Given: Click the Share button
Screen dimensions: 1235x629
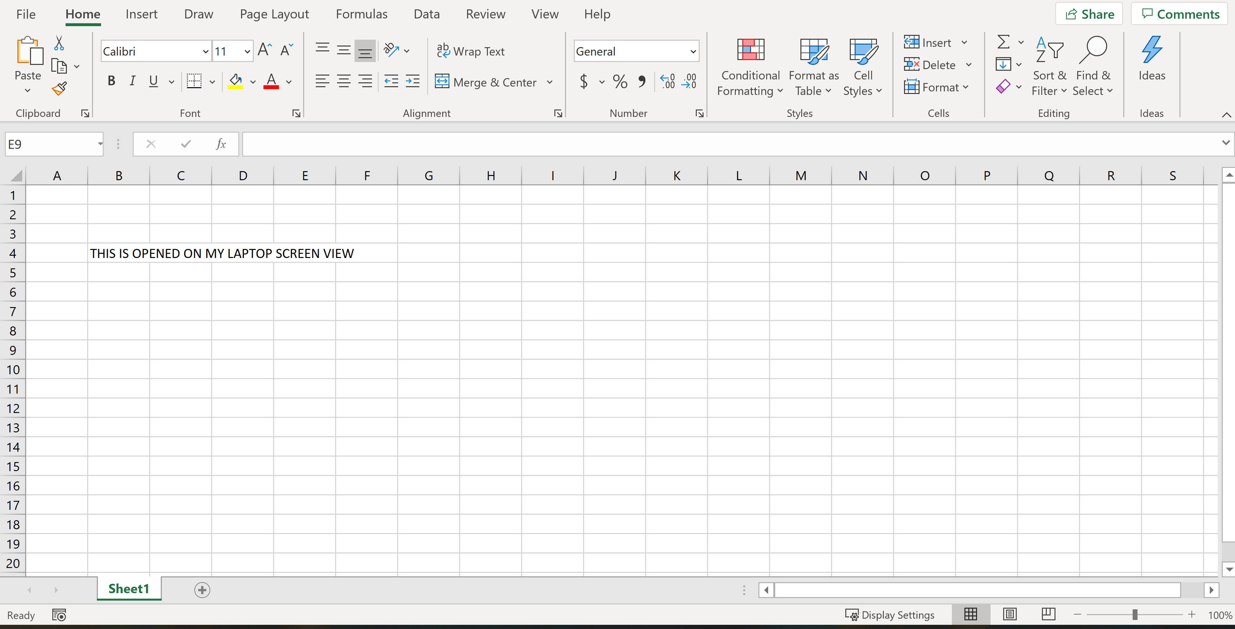Looking at the screenshot, I should tap(1089, 14).
